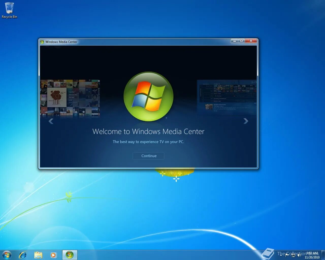The image size is (325, 260).
Task: Maximize the Windows Media Center window
Action: pos(241,41)
